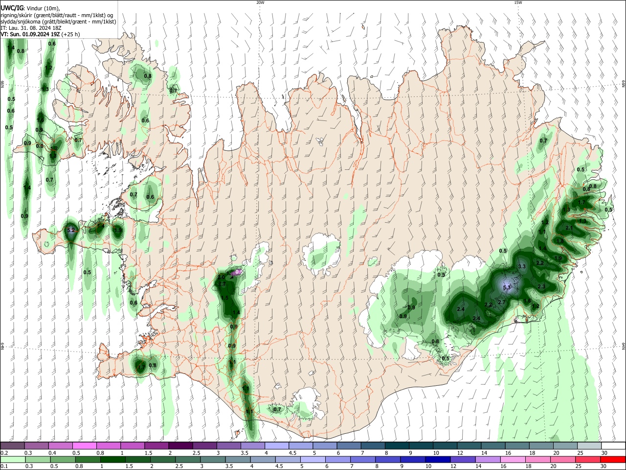This screenshot has width=626, height=470.
Task: Click the 3.3 precipitation value
Action: tap(521, 266)
